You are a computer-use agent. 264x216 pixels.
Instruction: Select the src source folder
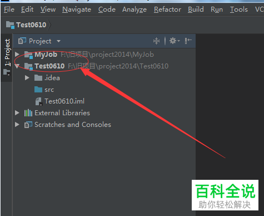pyautogui.click(x=104, y=90)
